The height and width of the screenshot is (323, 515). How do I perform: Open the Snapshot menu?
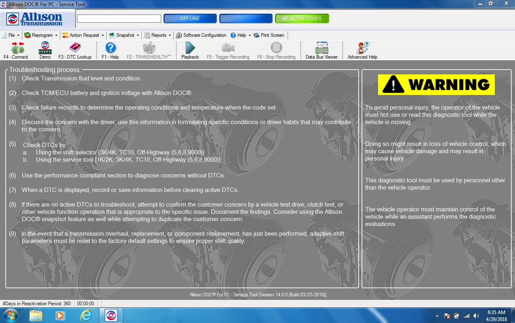pyautogui.click(x=124, y=35)
